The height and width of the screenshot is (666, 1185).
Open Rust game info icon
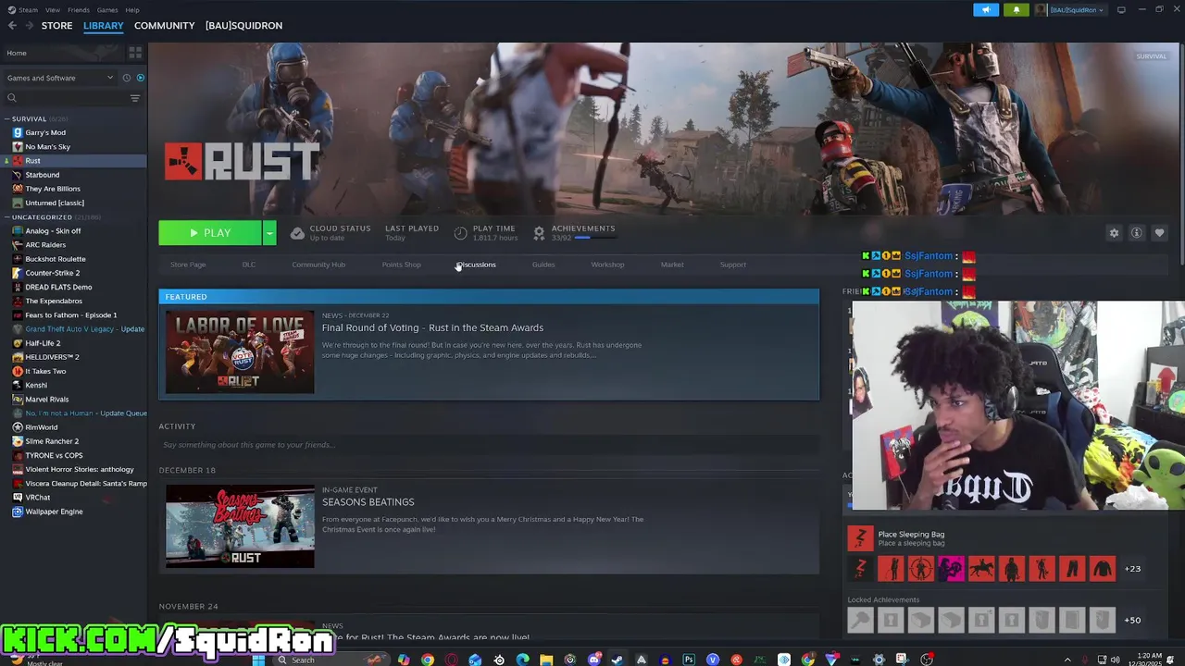(x=1137, y=233)
